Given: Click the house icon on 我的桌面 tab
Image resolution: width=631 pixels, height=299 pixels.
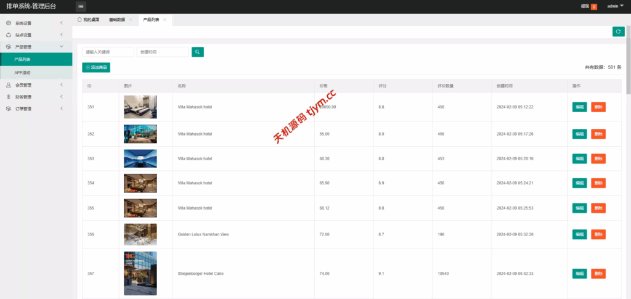Looking at the screenshot, I should coord(79,20).
